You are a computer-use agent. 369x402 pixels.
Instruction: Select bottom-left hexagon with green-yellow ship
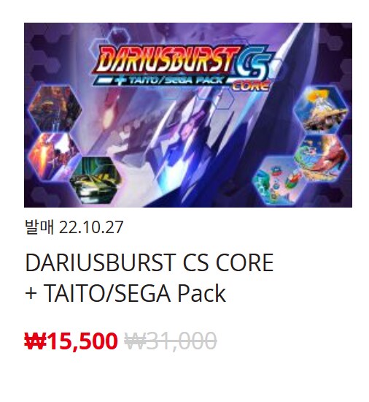(95, 180)
